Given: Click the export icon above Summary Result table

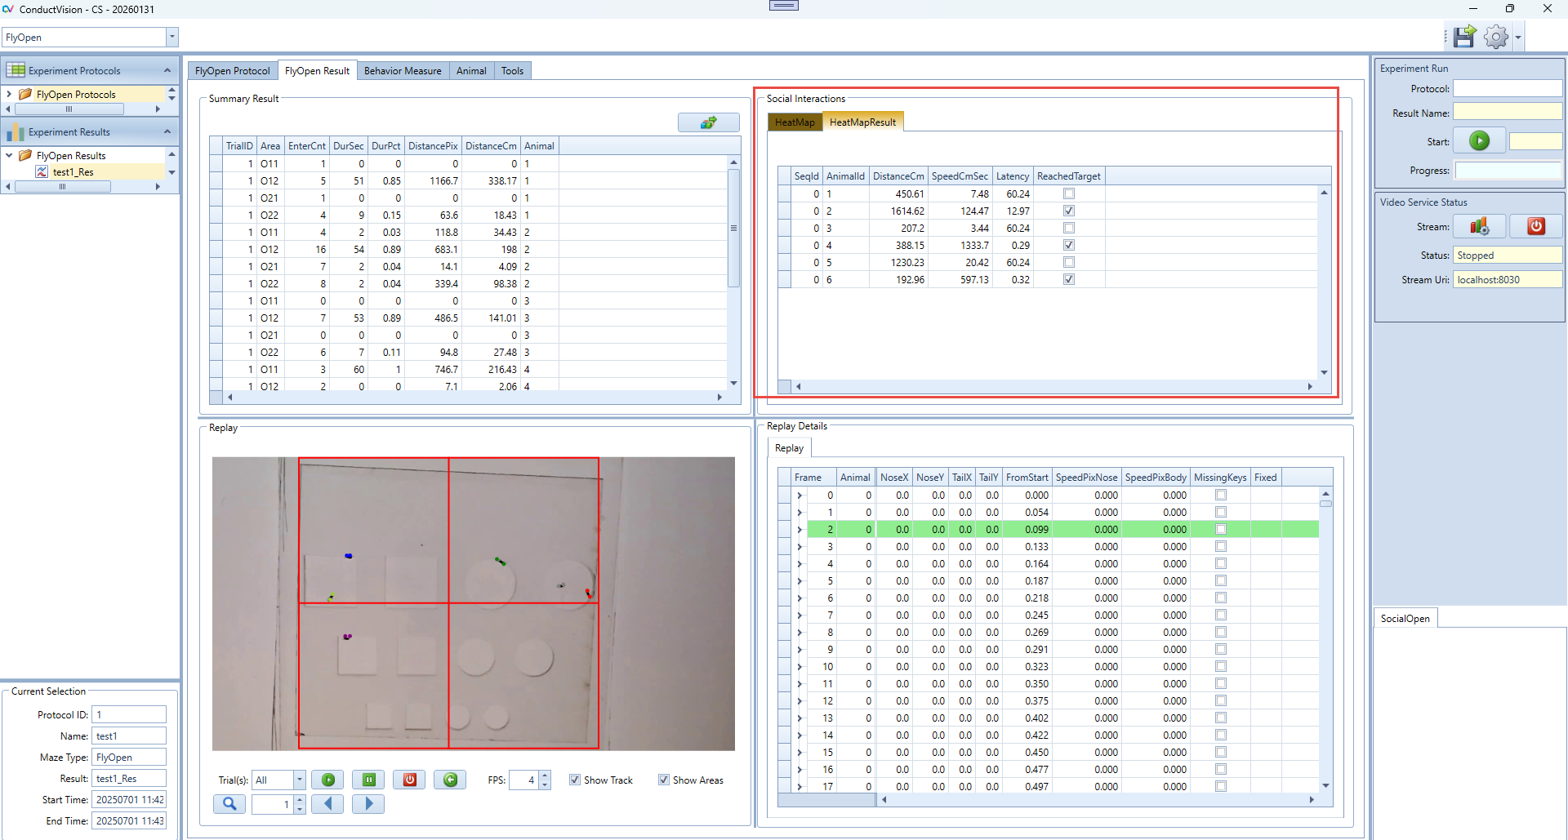Looking at the screenshot, I should click(708, 122).
